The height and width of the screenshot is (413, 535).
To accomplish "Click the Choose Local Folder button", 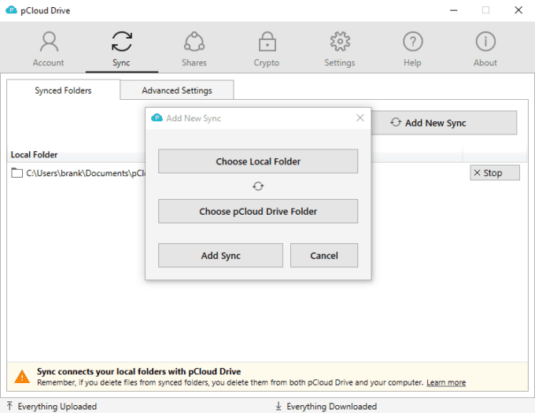I will point(258,161).
